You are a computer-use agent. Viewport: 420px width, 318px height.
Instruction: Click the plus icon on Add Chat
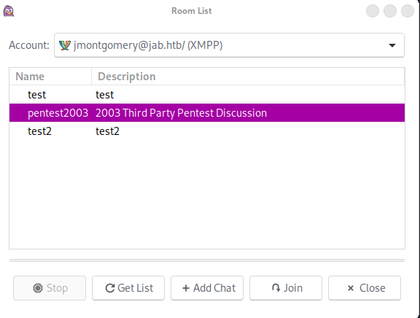(186, 288)
